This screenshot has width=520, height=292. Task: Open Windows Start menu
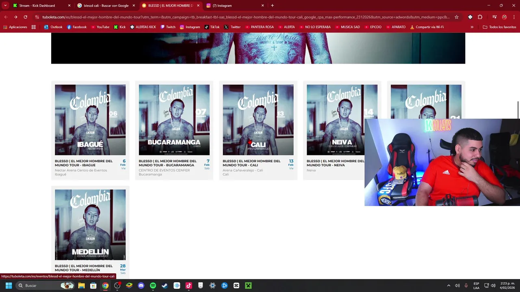pos(9,286)
